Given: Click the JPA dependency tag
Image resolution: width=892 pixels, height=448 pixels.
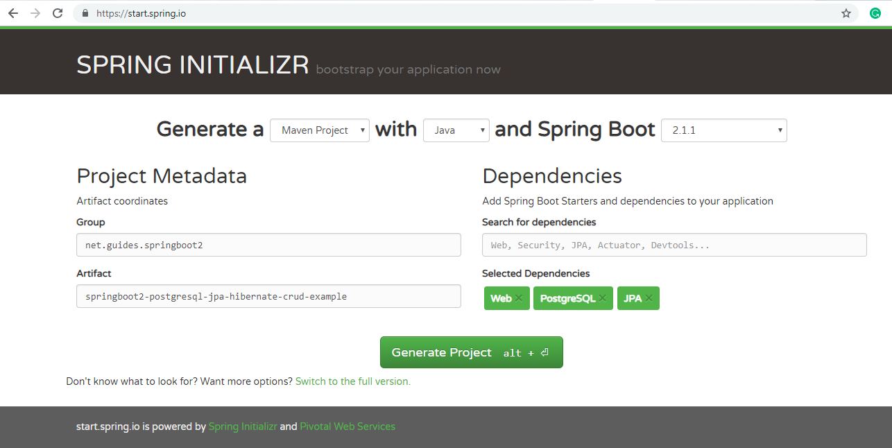Looking at the screenshot, I should (638, 298).
